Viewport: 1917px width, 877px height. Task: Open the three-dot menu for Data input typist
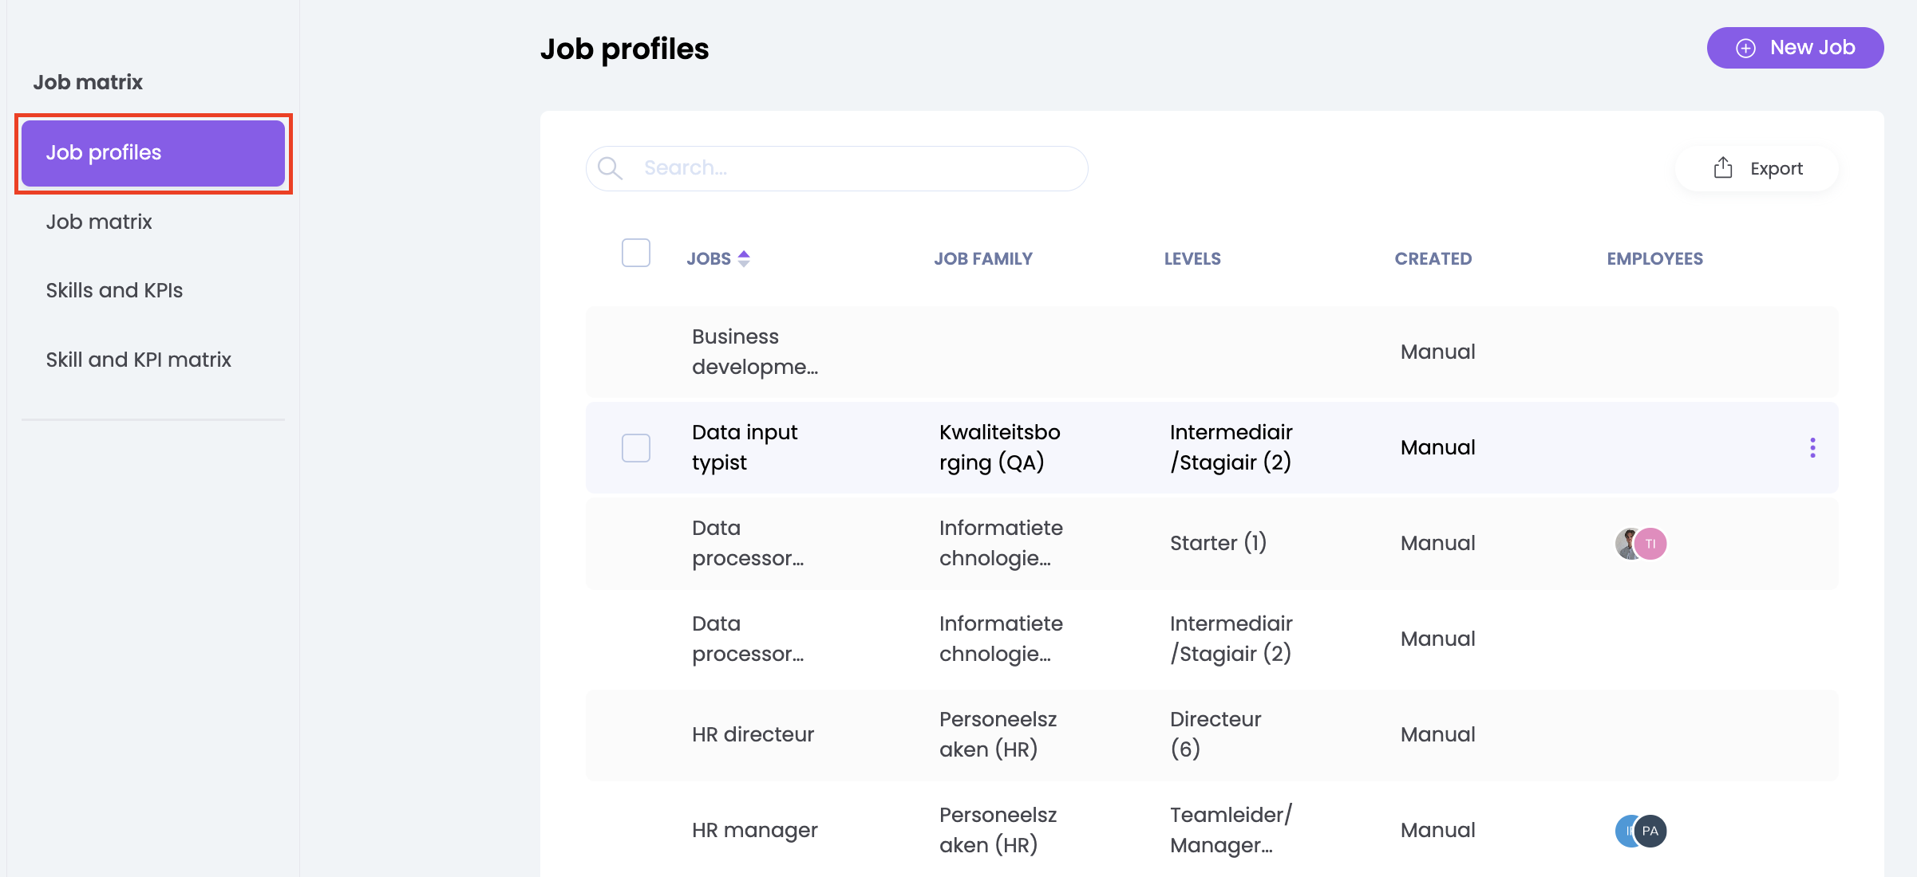1812,448
